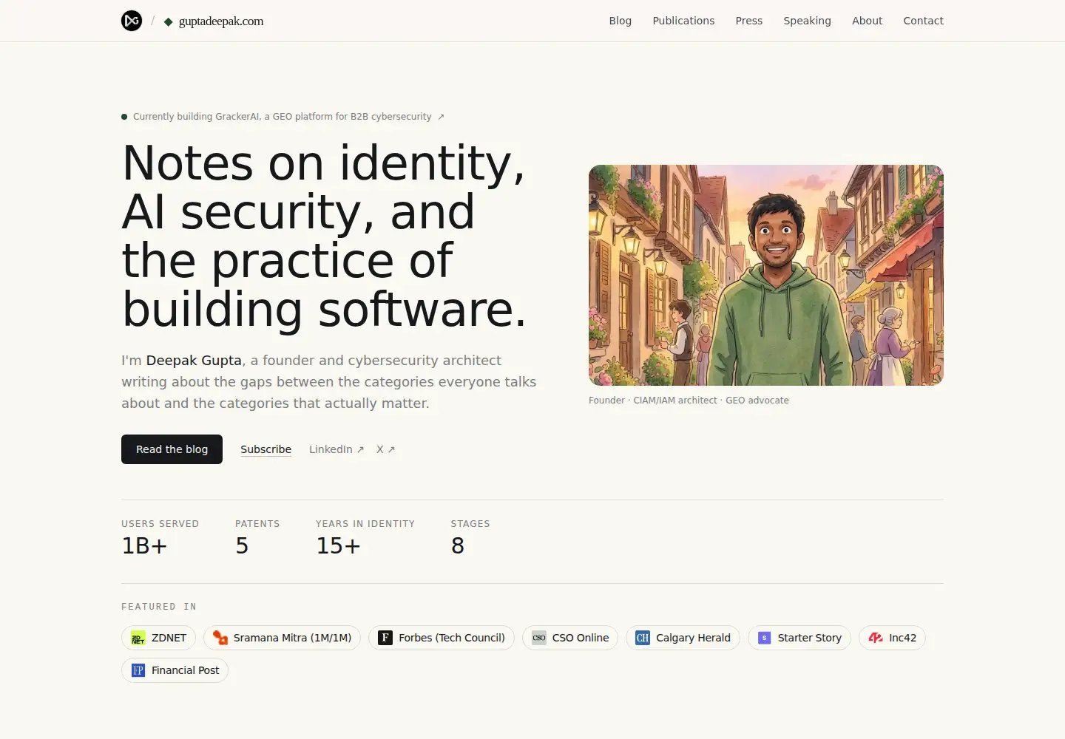
Task: Go to Publications page
Action: click(x=683, y=21)
